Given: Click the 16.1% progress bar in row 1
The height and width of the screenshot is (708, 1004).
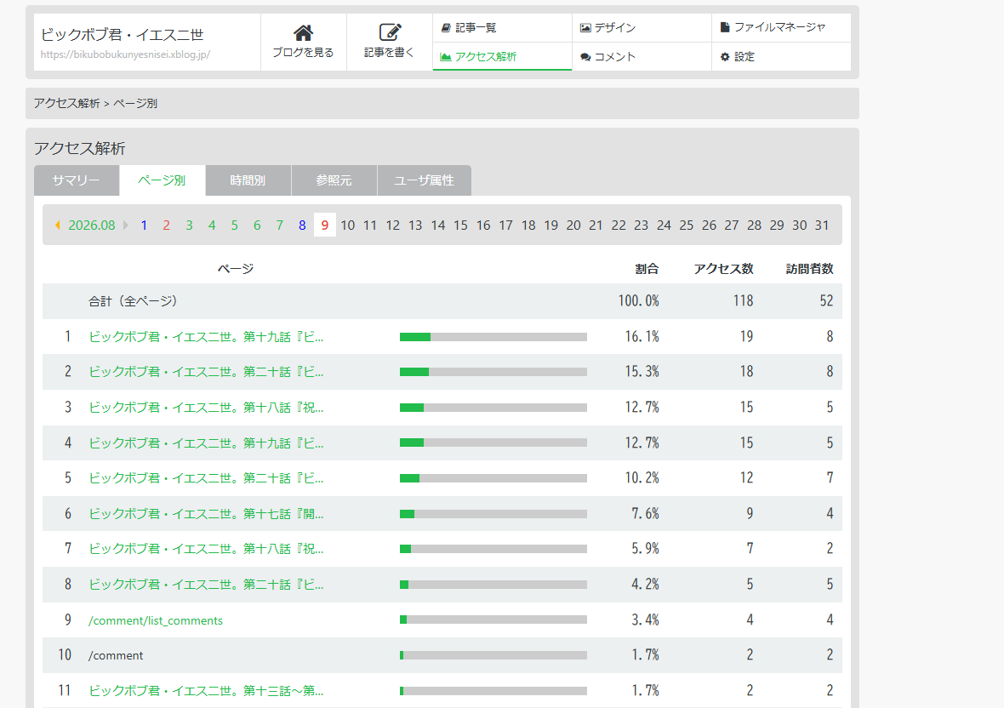Looking at the screenshot, I should pyautogui.click(x=493, y=337).
